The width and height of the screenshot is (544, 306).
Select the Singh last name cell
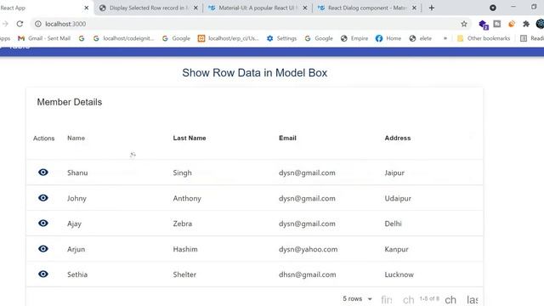pos(182,173)
